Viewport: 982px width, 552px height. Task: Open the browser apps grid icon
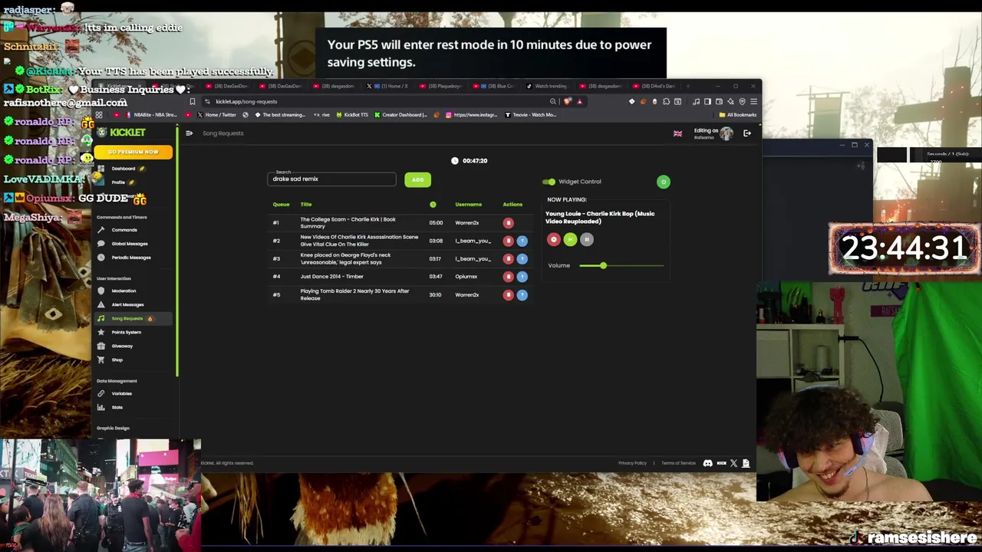[x=99, y=115]
